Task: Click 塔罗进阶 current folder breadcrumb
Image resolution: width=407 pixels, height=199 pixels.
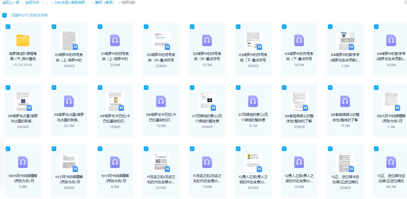Action: pos(129,2)
